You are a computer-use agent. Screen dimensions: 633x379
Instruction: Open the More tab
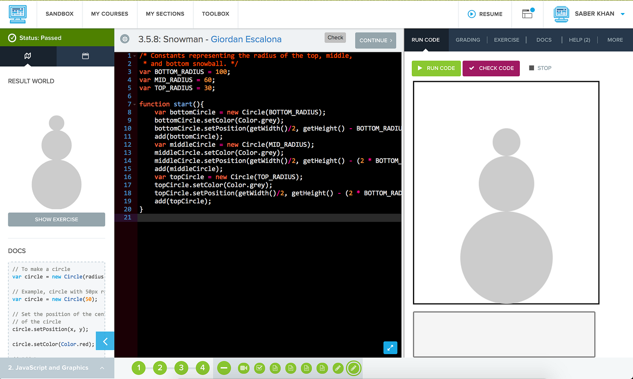pos(615,40)
